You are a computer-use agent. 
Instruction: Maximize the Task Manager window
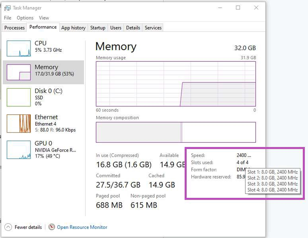tap(238, 8)
